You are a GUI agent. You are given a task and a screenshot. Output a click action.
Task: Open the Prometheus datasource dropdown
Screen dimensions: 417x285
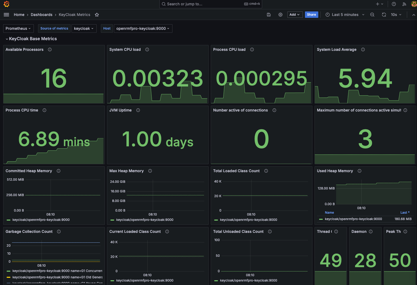[x=18, y=28]
